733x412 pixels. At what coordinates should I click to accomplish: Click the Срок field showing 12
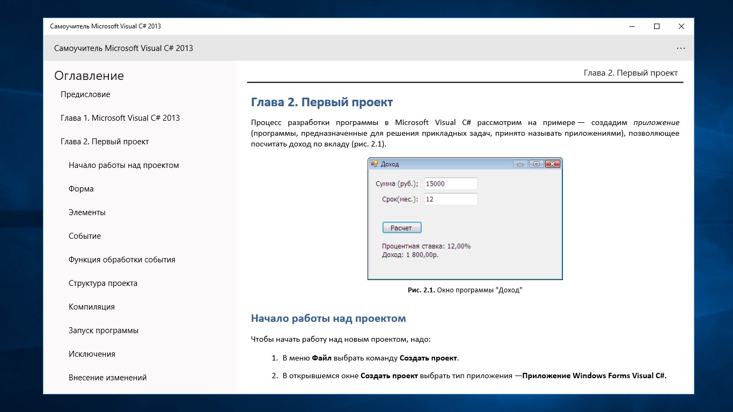pos(451,199)
